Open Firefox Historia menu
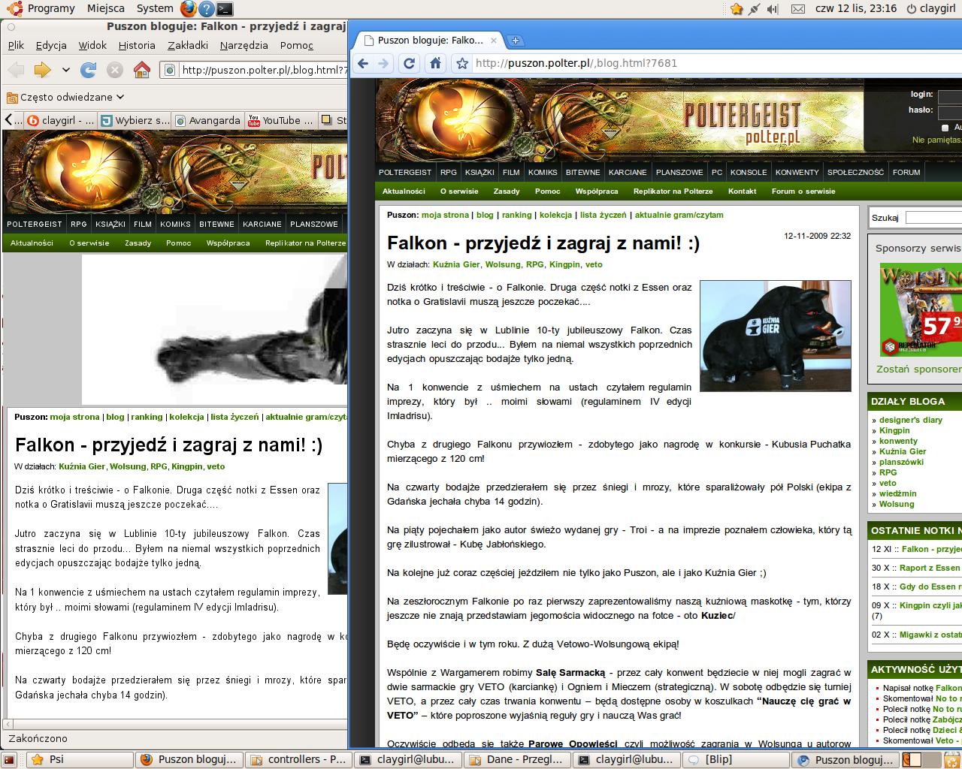Viewport: 962px width, 769px height. 137,45
